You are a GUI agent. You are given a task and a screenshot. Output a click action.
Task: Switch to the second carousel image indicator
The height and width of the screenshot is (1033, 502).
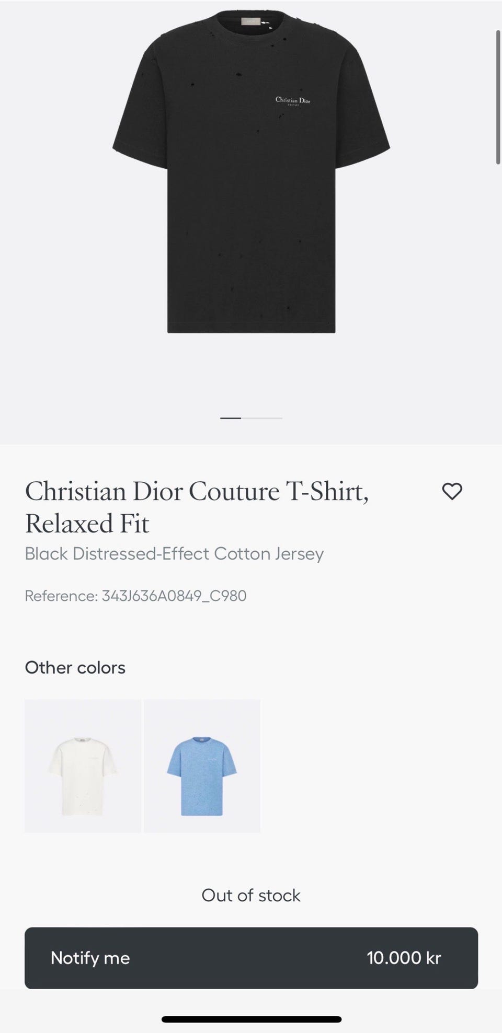(x=261, y=418)
